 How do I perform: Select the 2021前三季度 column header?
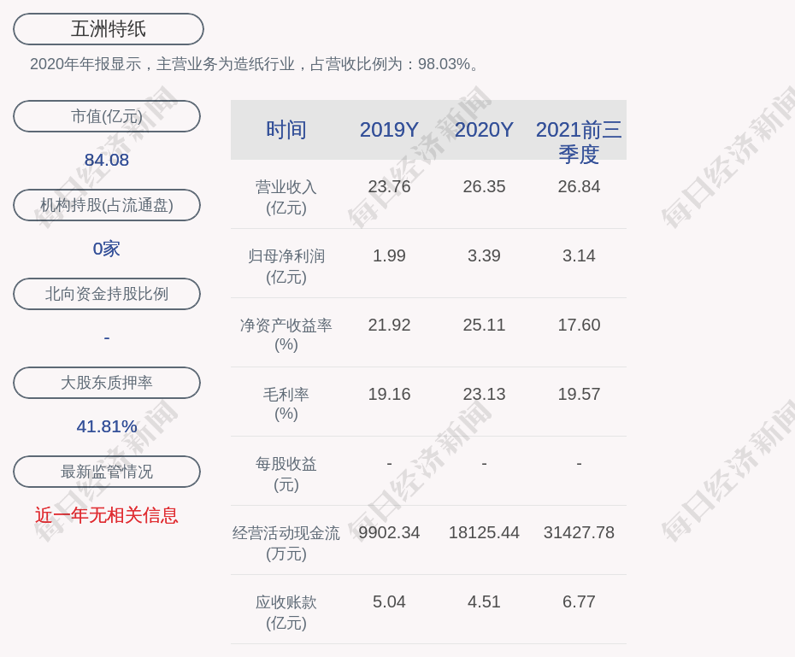[x=579, y=141]
